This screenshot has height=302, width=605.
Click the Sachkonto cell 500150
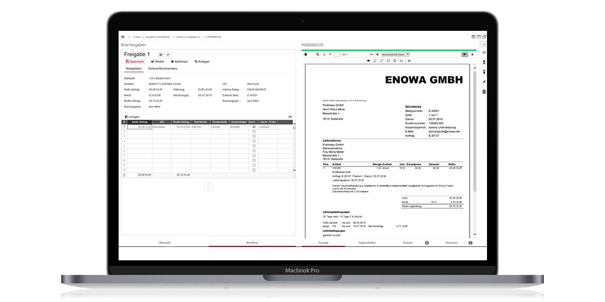(x=200, y=127)
